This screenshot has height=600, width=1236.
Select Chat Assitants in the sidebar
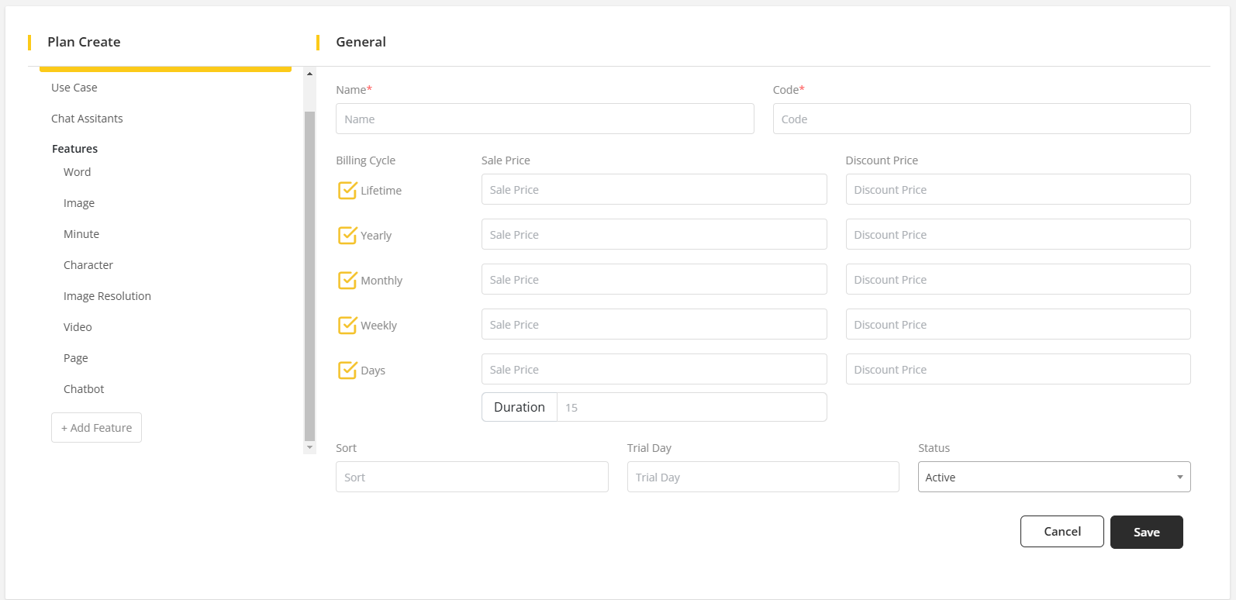(87, 119)
